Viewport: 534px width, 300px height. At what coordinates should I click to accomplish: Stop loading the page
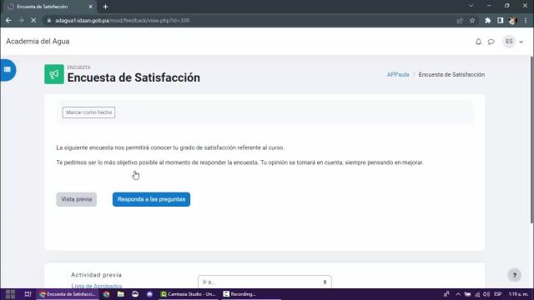[33, 20]
